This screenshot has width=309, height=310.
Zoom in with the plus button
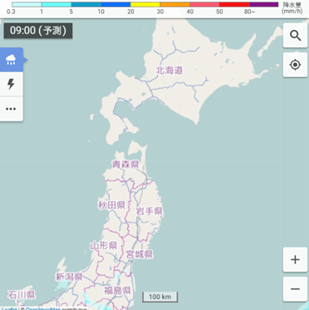click(295, 259)
